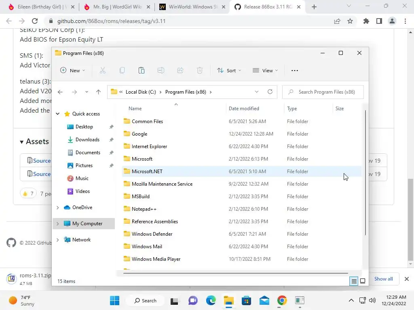Open Mail app from taskbar
This screenshot has height=310, width=414.
tap(264, 300)
